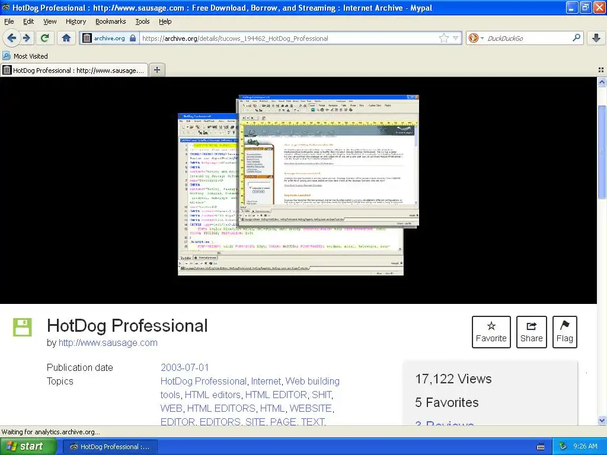
Task: Open the http://www.sausage.com creator link
Action: coord(108,343)
